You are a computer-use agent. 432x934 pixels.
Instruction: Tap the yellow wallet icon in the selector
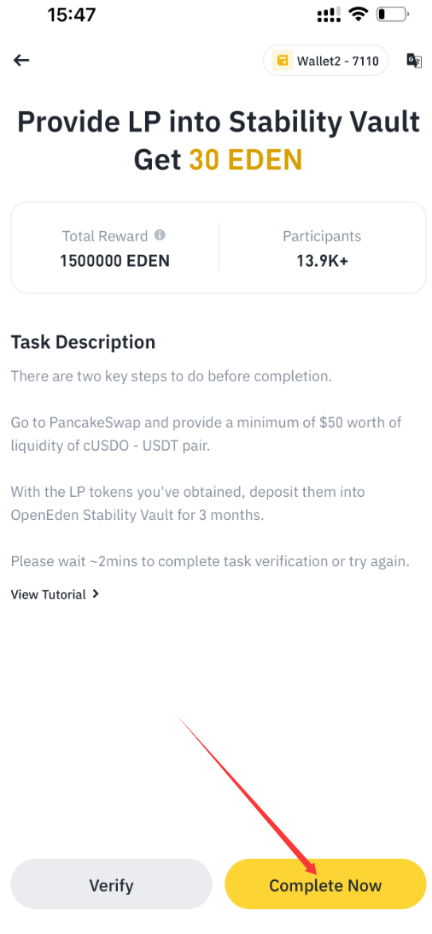(283, 61)
